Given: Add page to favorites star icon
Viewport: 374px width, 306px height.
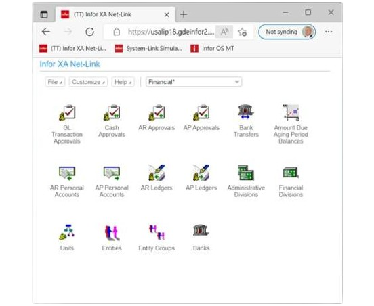Looking at the screenshot, I should (243, 32).
